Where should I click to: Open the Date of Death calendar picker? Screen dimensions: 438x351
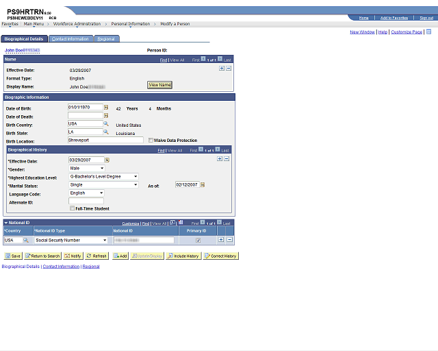pyautogui.click(x=106, y=116)
